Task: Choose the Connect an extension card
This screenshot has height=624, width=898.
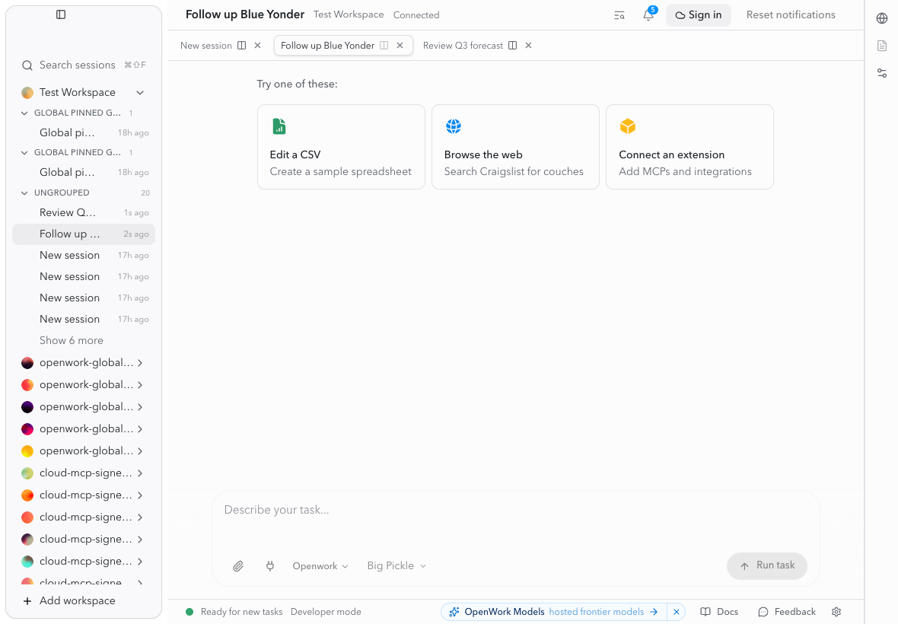Action: [689, 147]
